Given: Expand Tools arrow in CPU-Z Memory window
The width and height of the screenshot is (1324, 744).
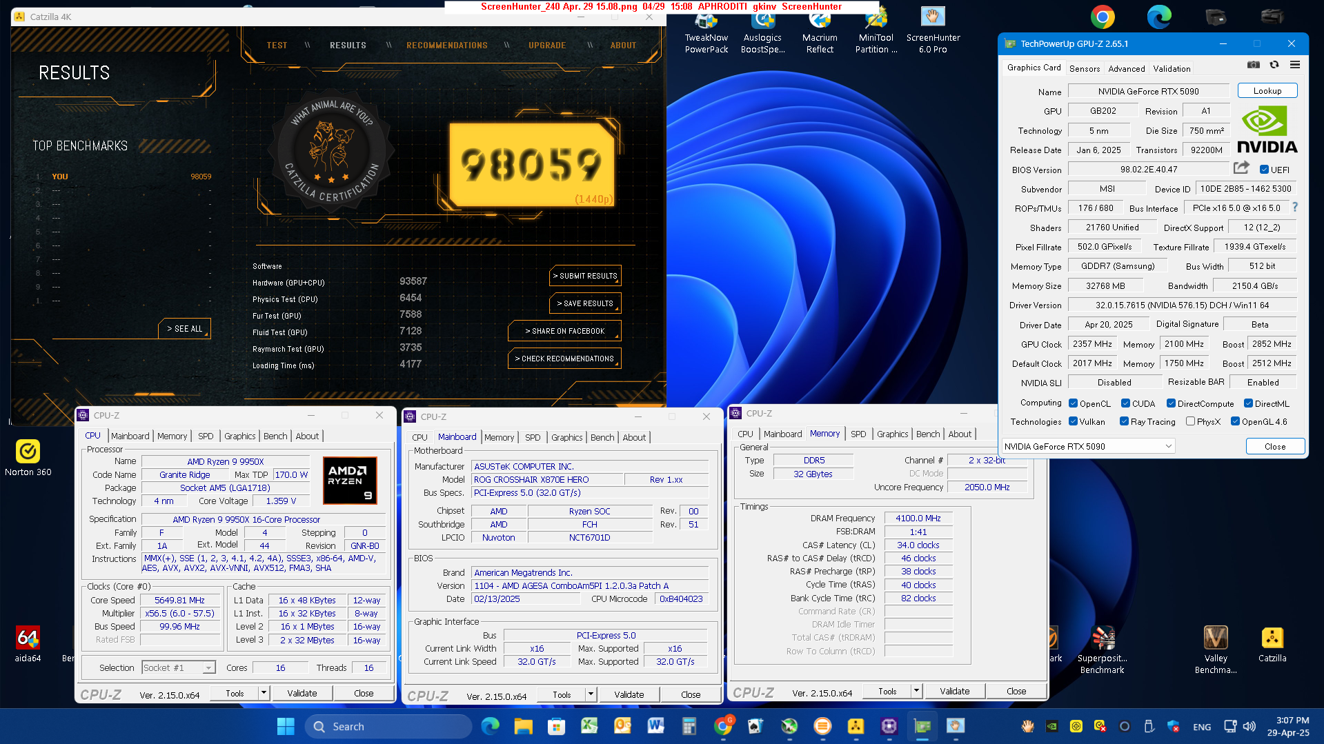Looking at the screenshot, I should pos(916,691).
